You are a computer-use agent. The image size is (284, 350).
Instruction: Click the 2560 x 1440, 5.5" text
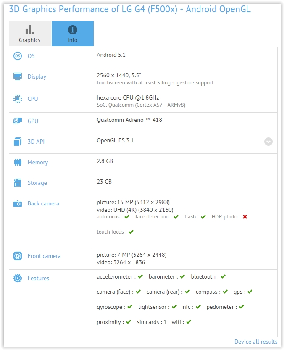(x=119, y=76)
